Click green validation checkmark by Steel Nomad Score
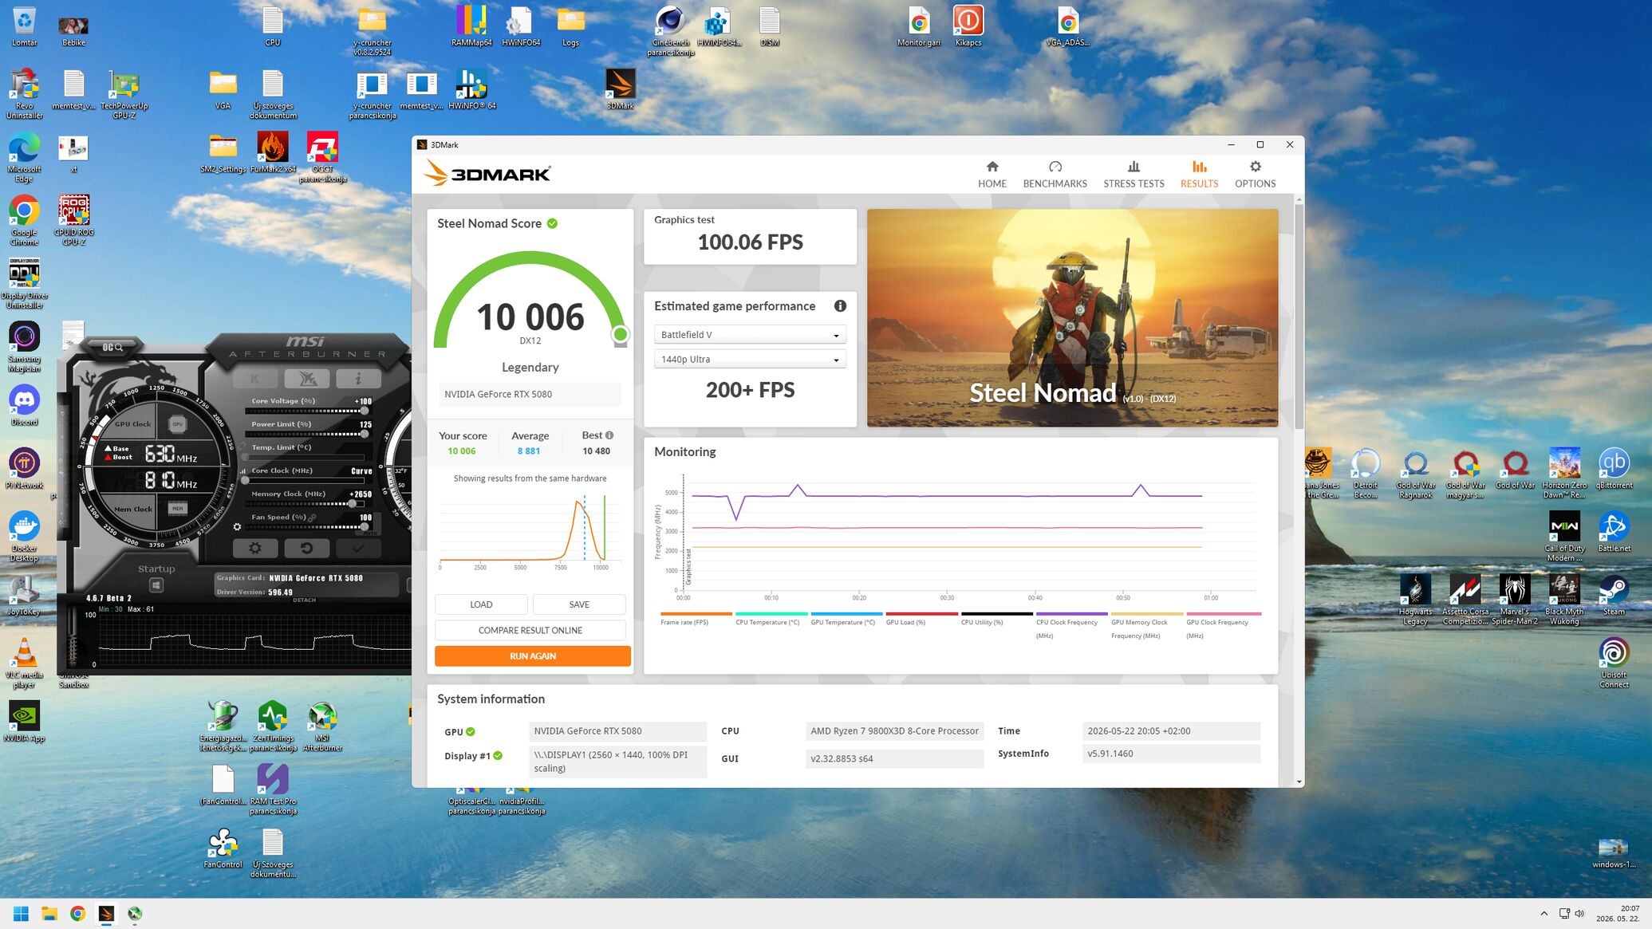Viewport: 1652px width, 929px height. (552, 223)
